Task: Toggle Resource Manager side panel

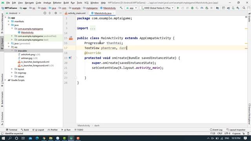Action: (2, 23)
